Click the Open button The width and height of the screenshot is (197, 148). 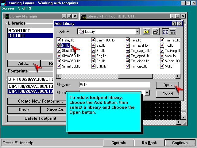pos(168,85)
